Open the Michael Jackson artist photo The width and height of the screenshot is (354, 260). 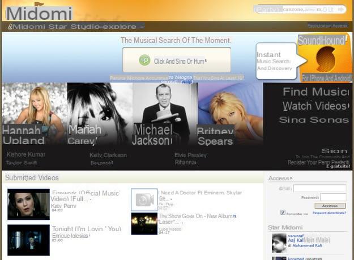pos(165,114)
